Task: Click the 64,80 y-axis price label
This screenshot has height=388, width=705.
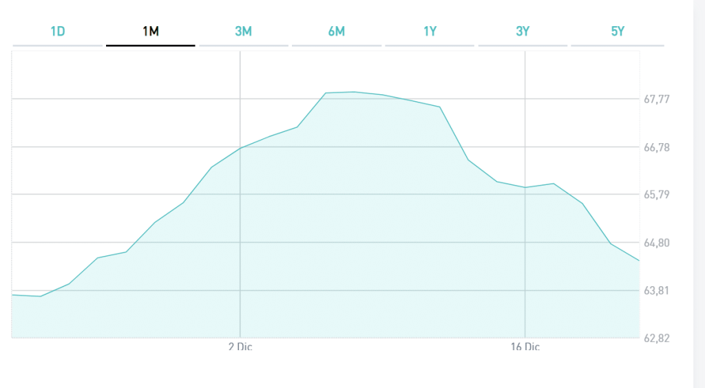Action: 656,243
